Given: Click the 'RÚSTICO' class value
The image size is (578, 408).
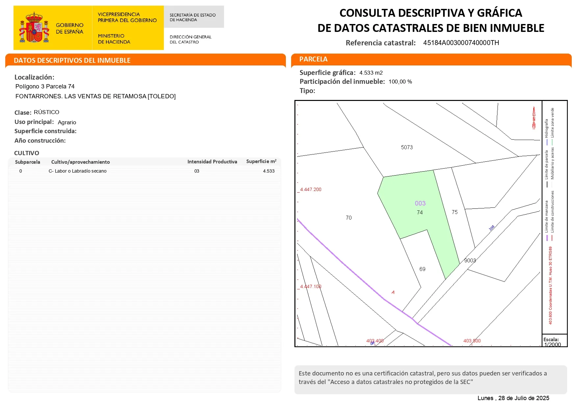Looking at the screenshot, I should (x=46, y=112).
